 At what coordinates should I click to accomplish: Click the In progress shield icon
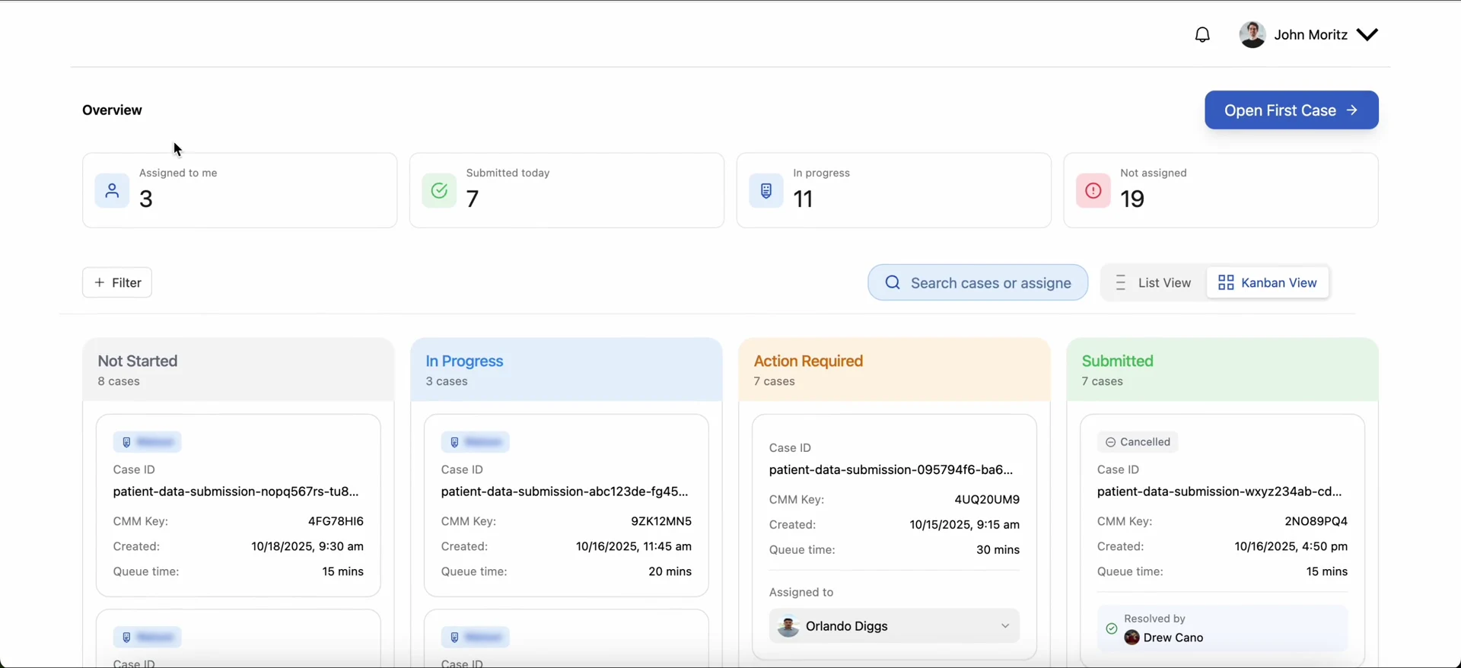766,191
